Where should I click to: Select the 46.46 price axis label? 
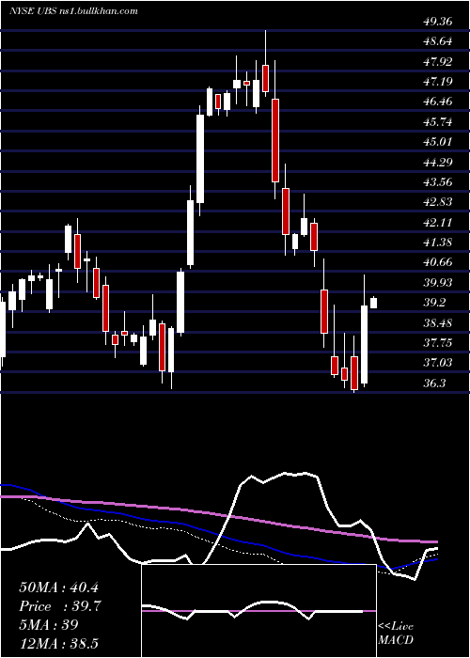click(x=438, y=102)
